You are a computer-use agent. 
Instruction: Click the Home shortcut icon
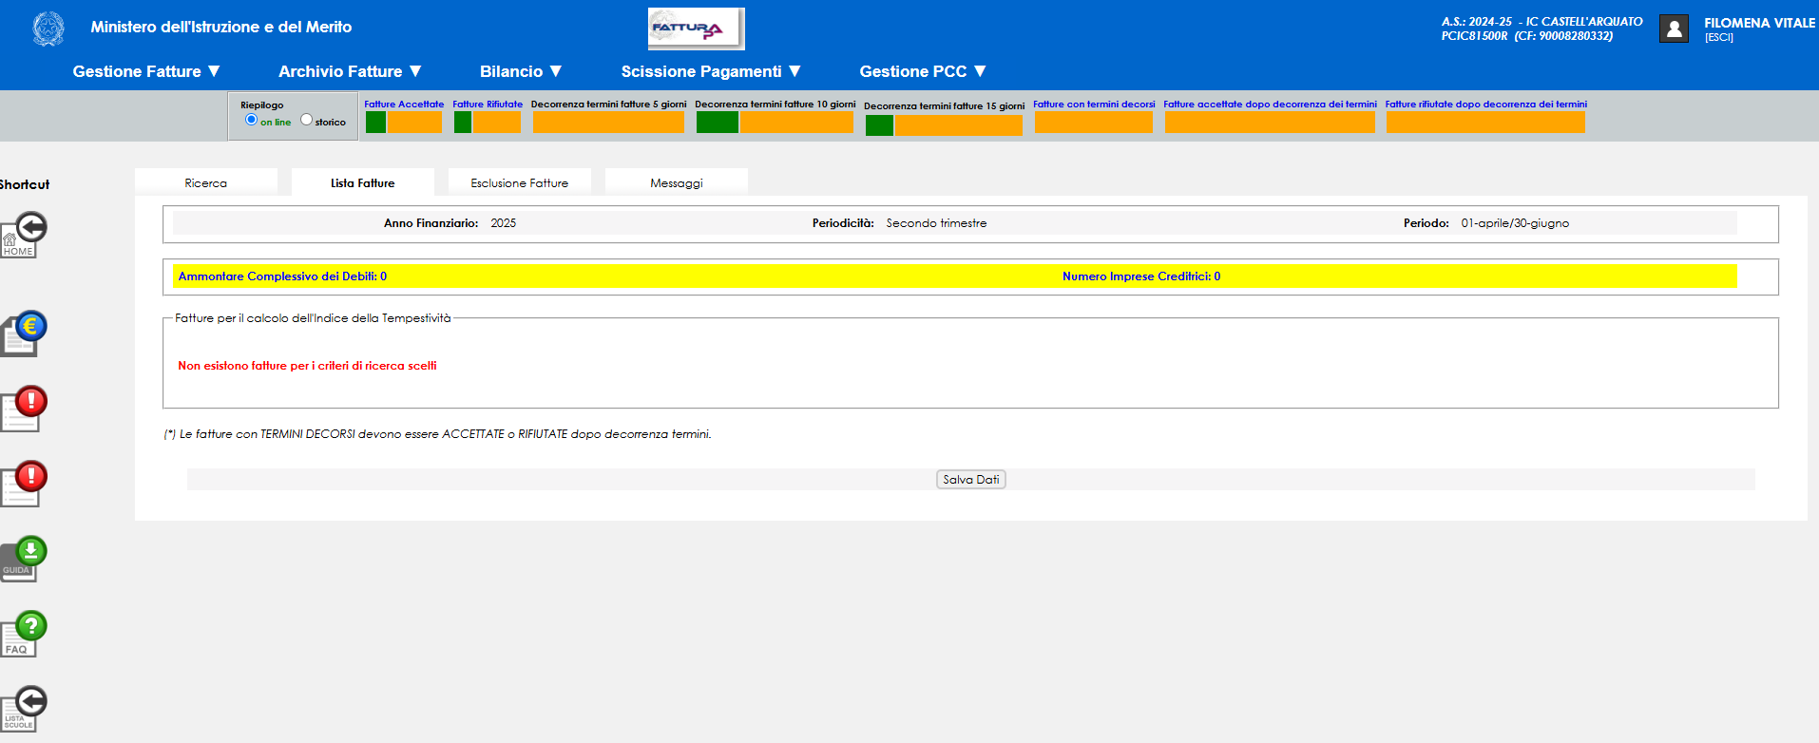pyautogui.click(x=23, y=235)
